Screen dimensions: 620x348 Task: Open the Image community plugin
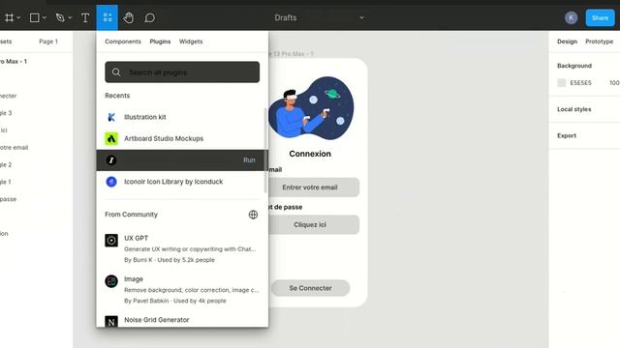(182, 290)
